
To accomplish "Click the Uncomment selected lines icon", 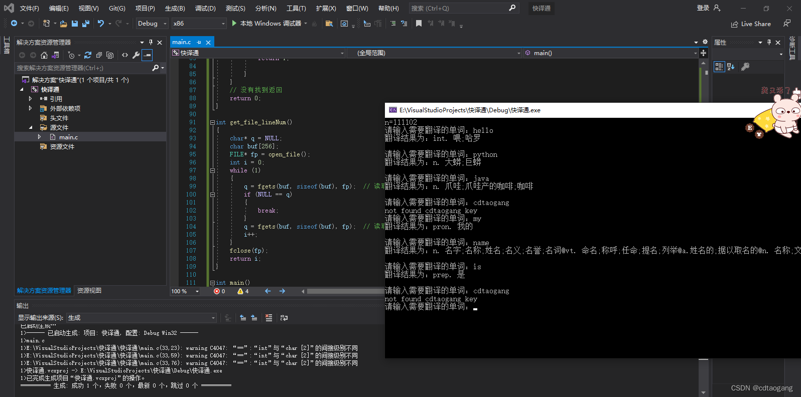I will coord(404,24).
